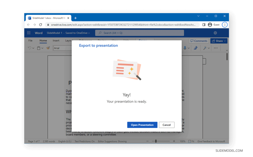Open the File menu
Viewport: 253px width, 157px height.
(x=30, y=40)
